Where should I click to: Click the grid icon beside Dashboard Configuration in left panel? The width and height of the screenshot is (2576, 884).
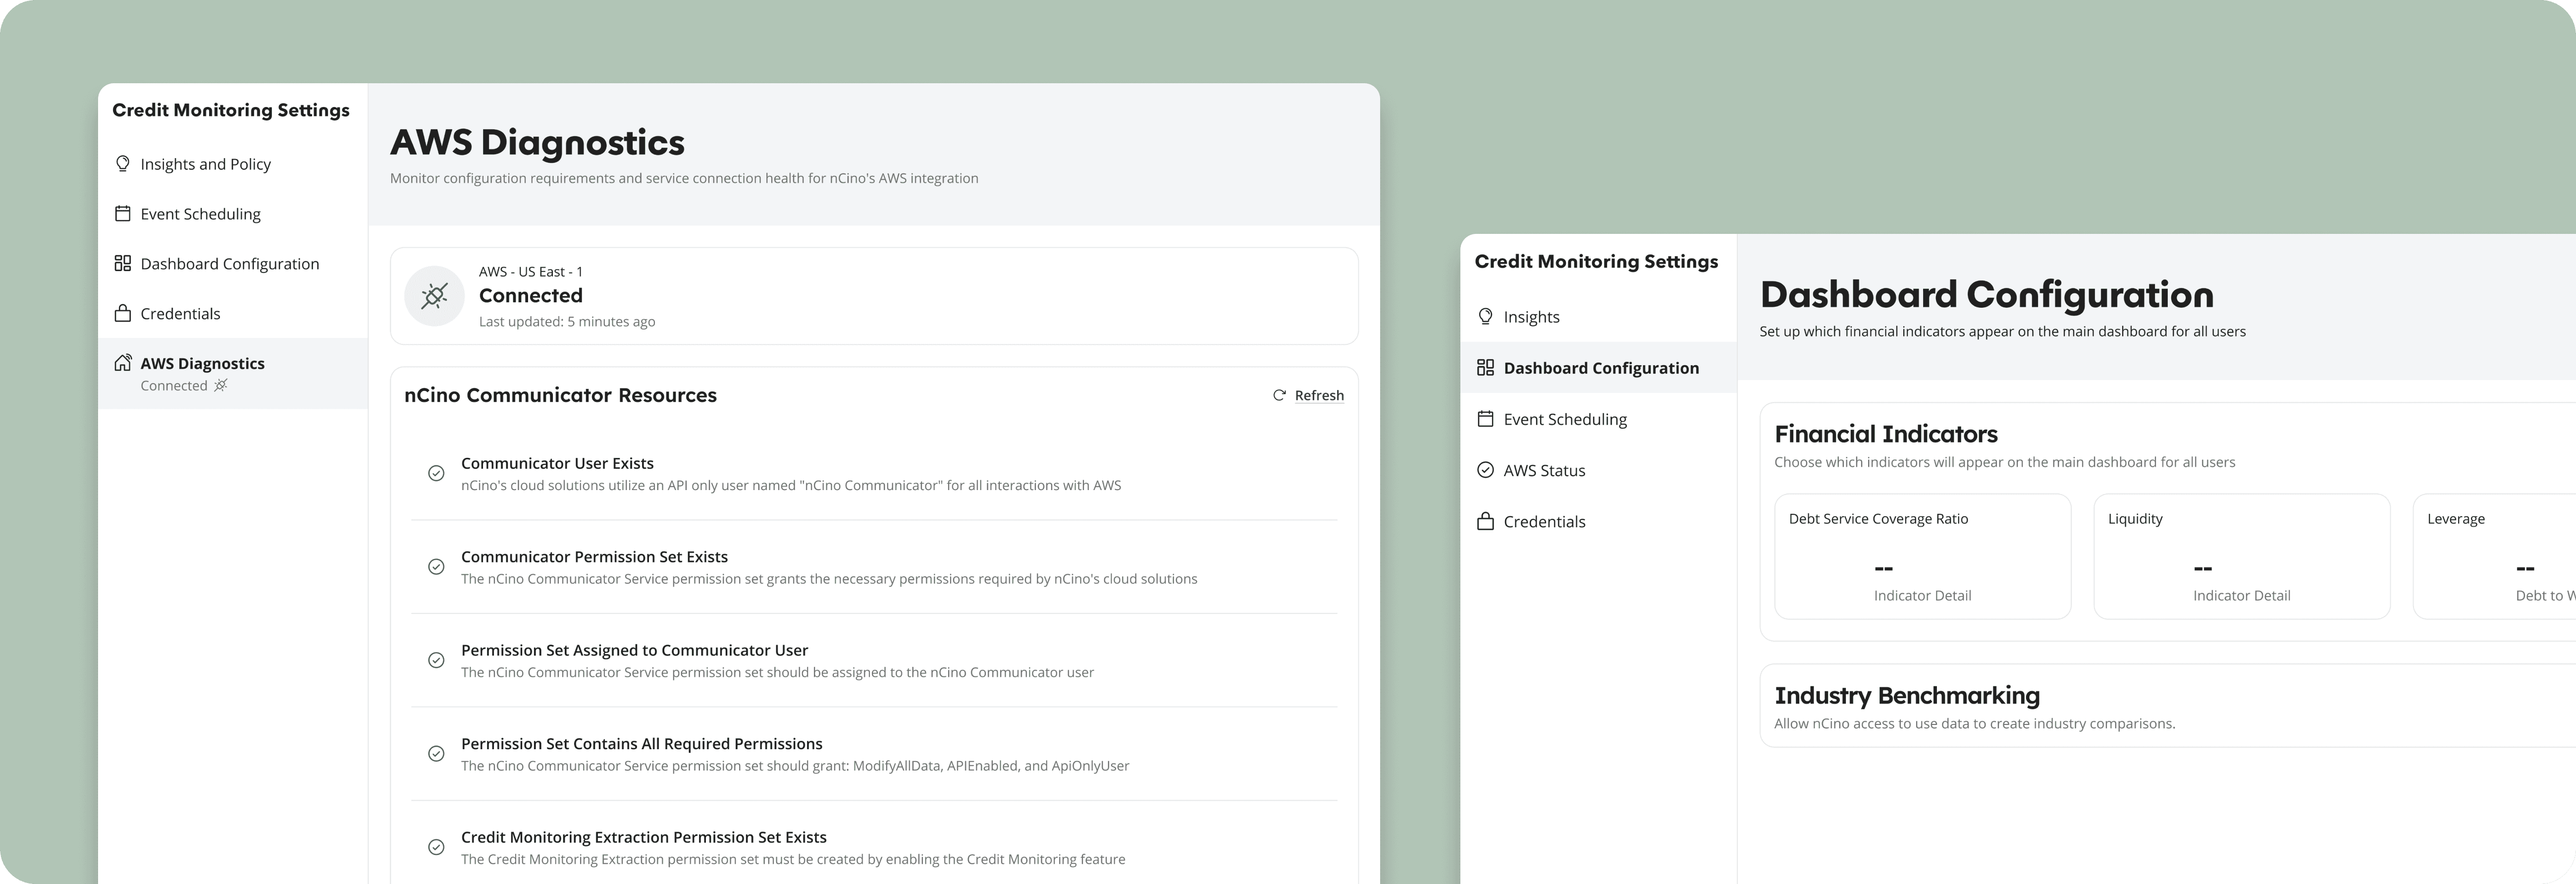click(x=123, y=263)
